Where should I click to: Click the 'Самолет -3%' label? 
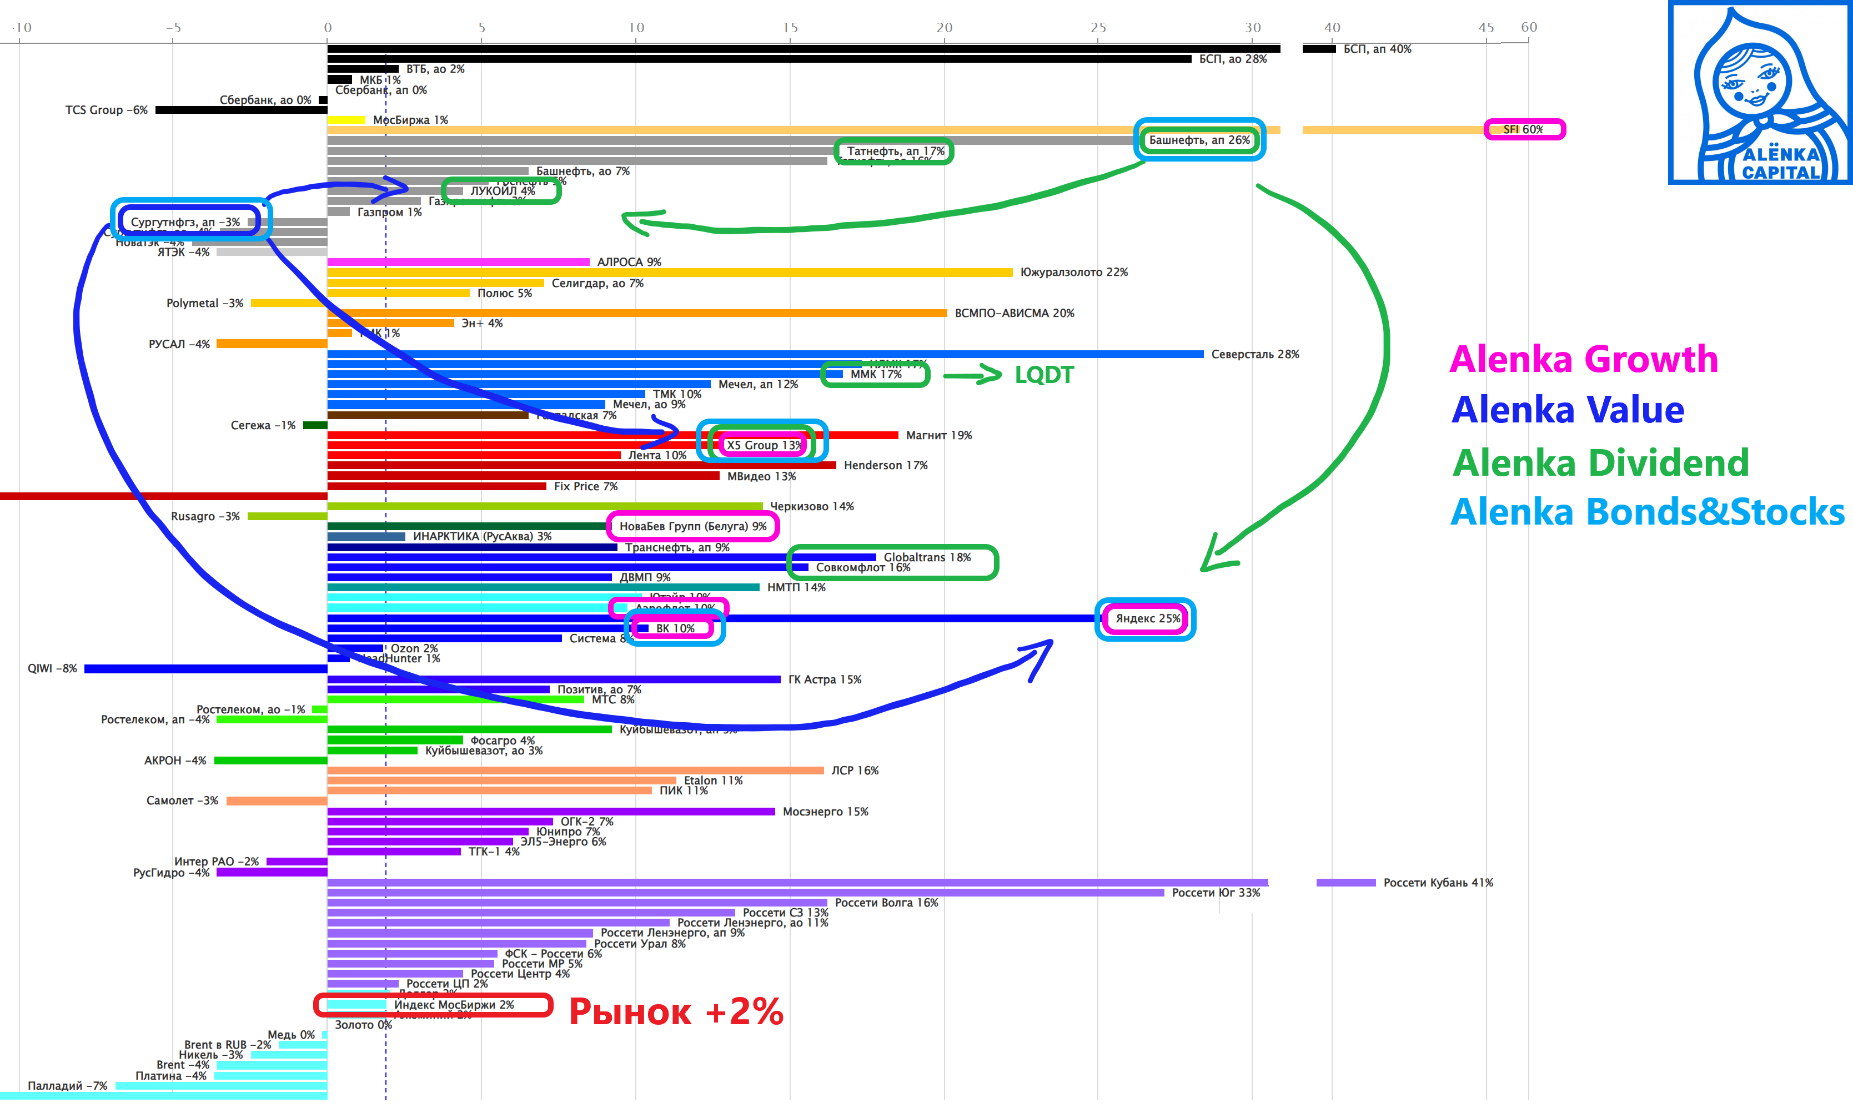pyautogui.click(x=182, y=800)
